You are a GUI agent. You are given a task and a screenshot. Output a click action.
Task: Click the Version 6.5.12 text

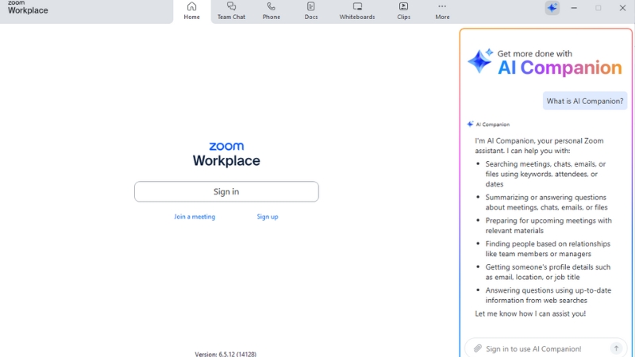[225, 354]
